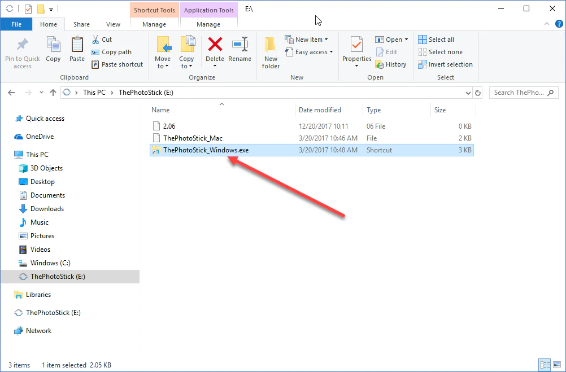Viewport: 566px width, 372px height.
Task: Click Select all button
Action: (x=436, y=40)
